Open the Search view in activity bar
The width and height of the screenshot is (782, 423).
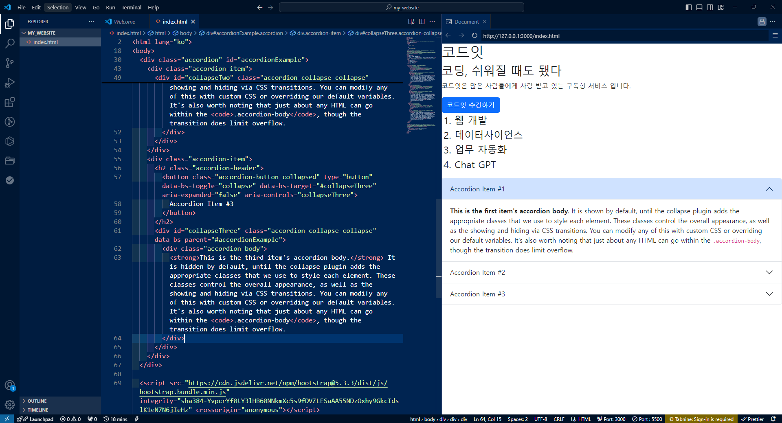tap(10, 44)
